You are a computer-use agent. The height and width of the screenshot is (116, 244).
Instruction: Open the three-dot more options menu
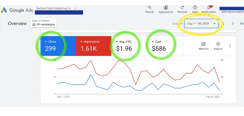click(230, 46)
